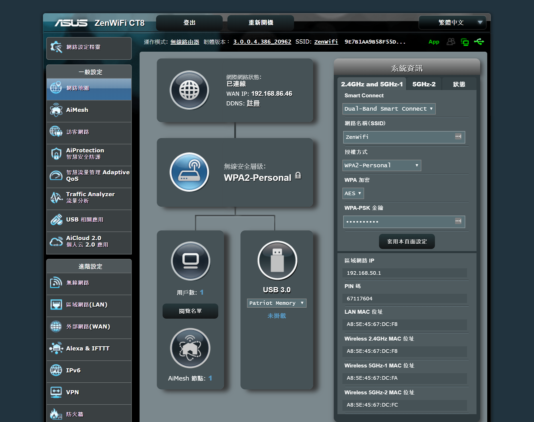Open the guest users status icon
Screen dimensions: 534x422
451,42
